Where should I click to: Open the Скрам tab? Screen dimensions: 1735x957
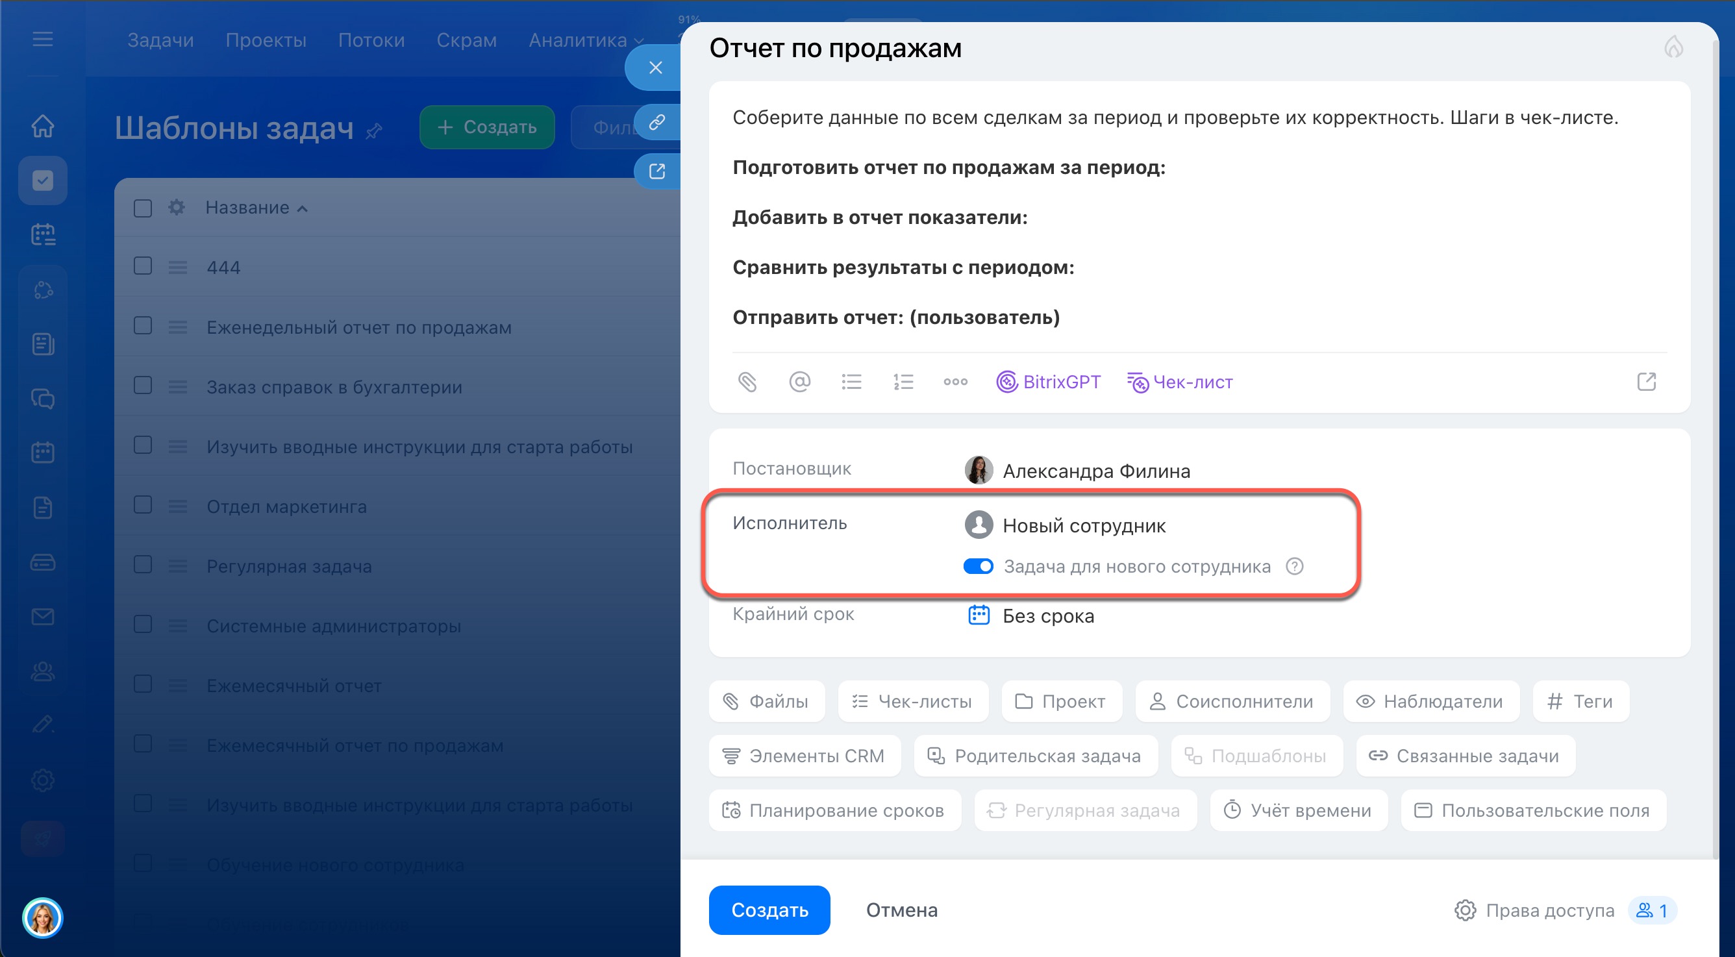[x=466, y=40]
